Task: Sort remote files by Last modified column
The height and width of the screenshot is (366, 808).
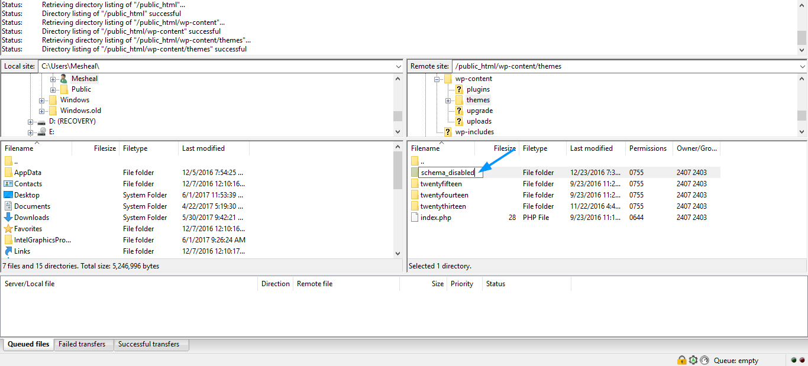Action: point(591,148)
